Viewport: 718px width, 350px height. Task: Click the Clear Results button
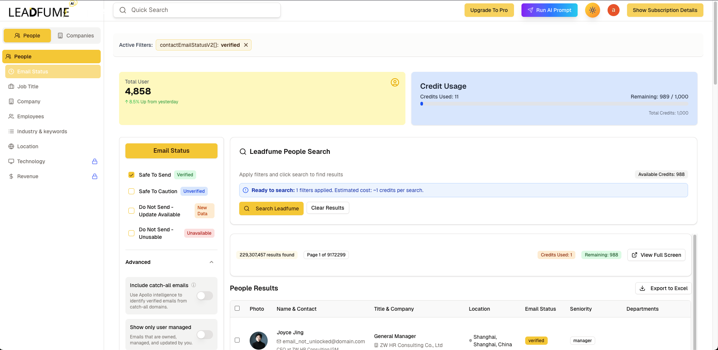(x=328, y=208)
